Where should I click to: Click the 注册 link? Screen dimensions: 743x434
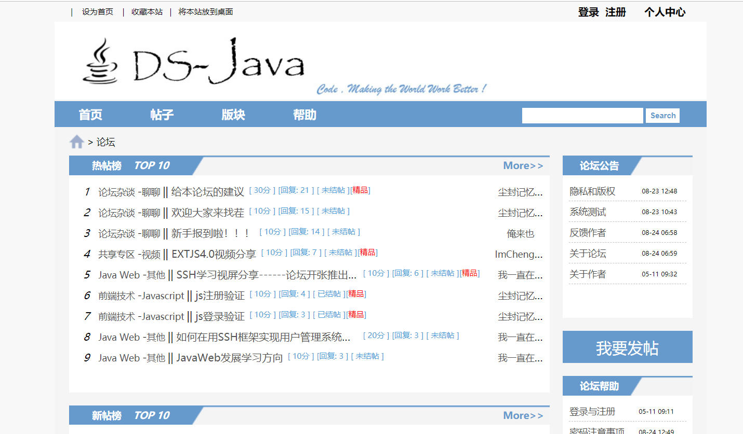tap(616, 12)
